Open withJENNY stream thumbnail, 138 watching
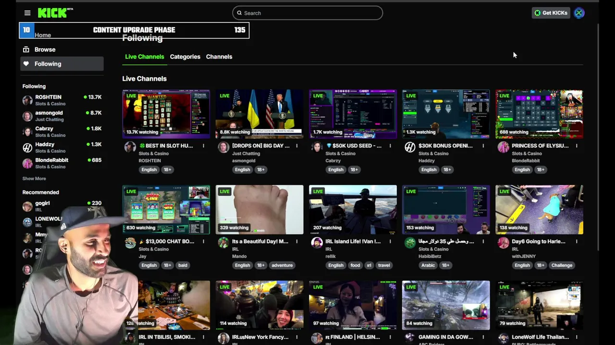This screenshot has height=345, width=615. pyautogui.click(x=539, y=209)
